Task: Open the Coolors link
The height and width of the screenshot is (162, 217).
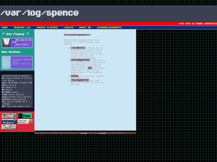Action: (x=75, y=76)
